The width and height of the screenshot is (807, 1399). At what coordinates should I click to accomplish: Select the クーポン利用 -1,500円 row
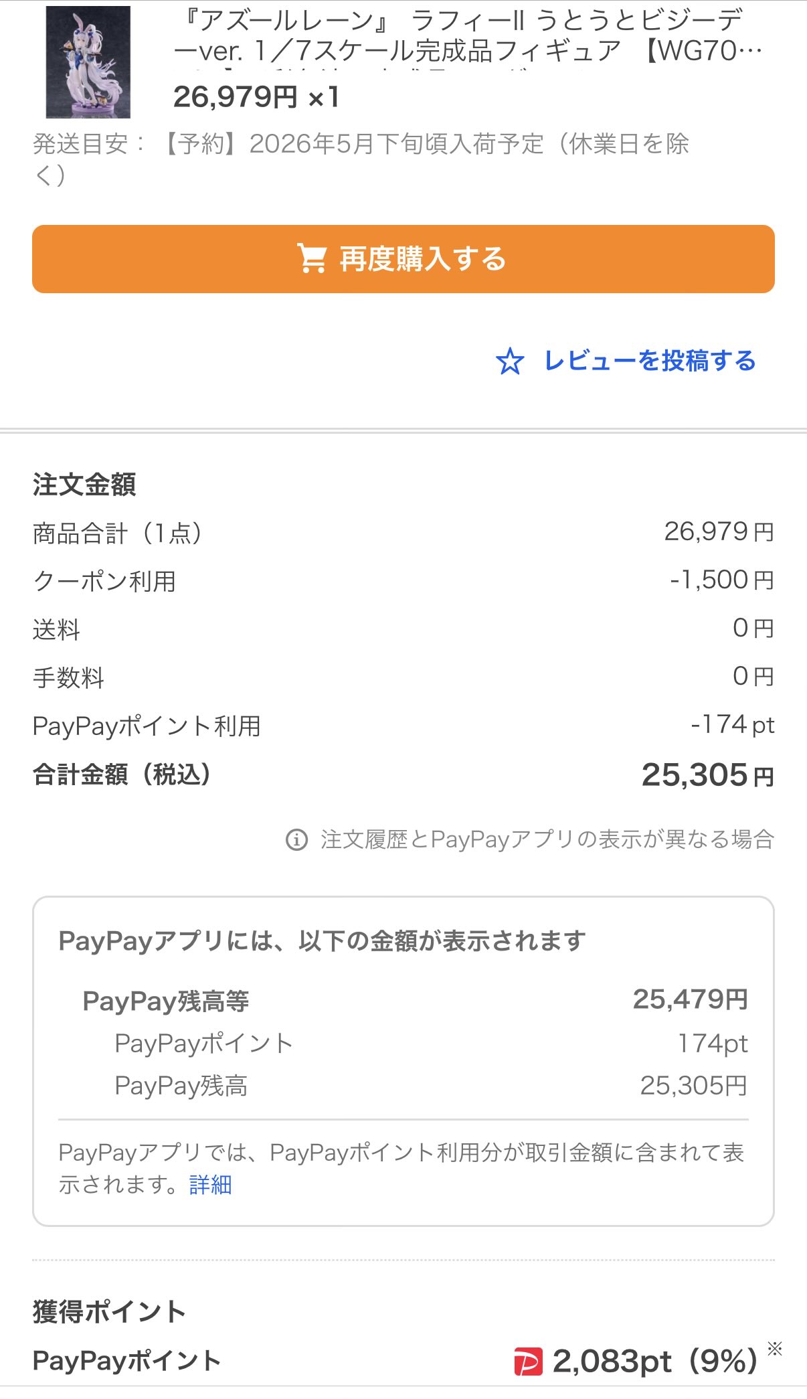pyautogui.click(x=403, y=580)
